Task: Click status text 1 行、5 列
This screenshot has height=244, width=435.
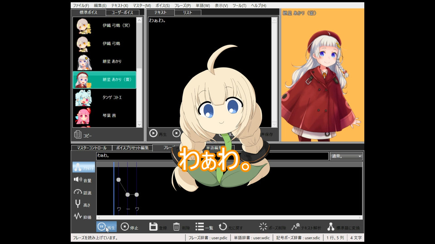Action: 335,238
